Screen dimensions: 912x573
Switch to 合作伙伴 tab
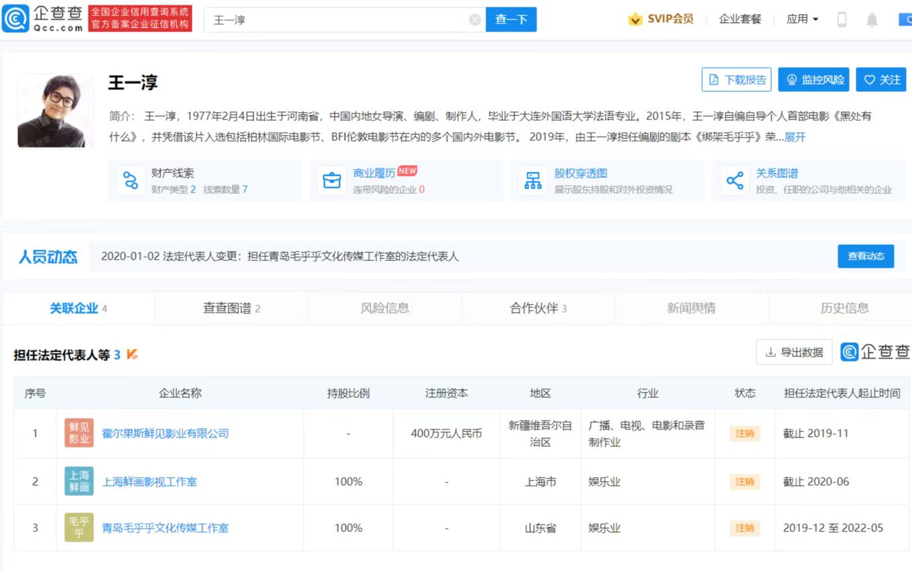coord(538,309)
